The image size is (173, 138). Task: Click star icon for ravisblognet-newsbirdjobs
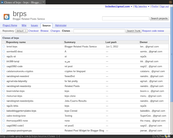[4, 101]
